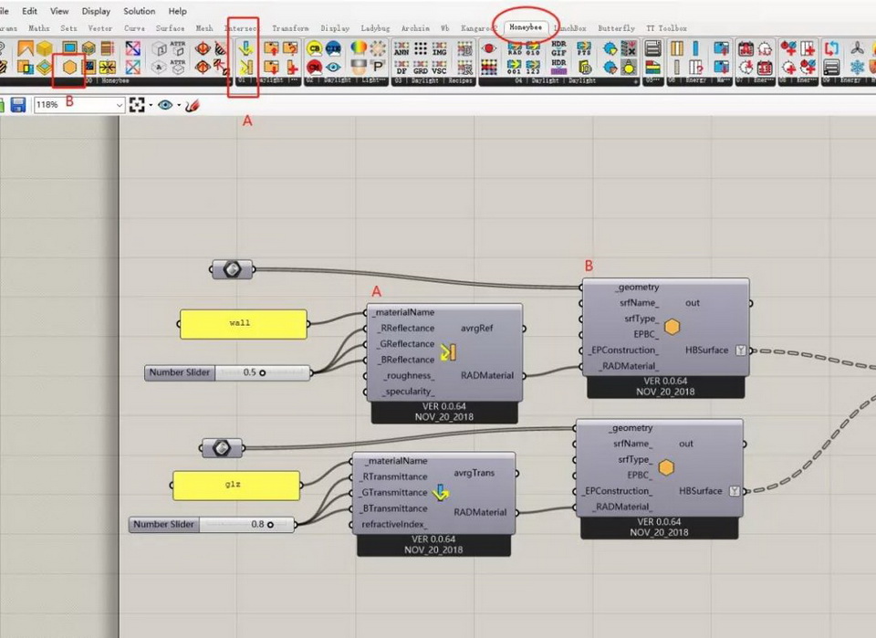
Task: Click the blue save disk icon
Action: [x=17, y=106]
